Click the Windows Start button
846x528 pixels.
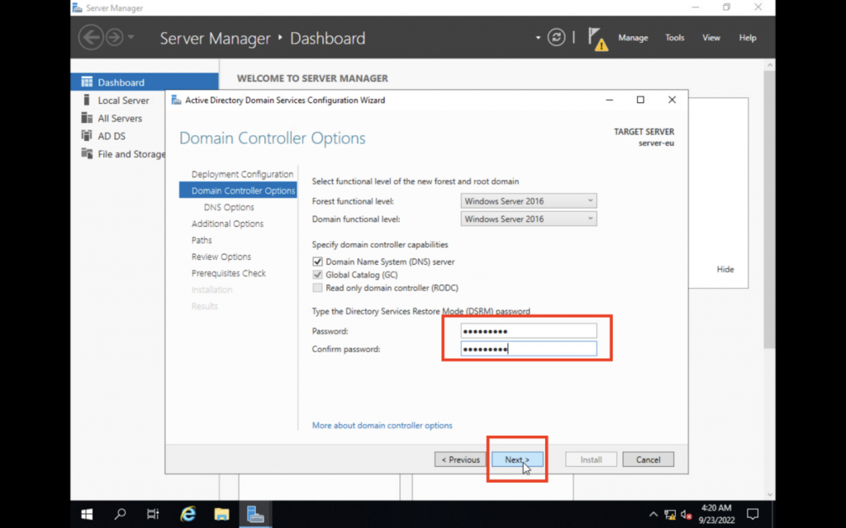87,514
